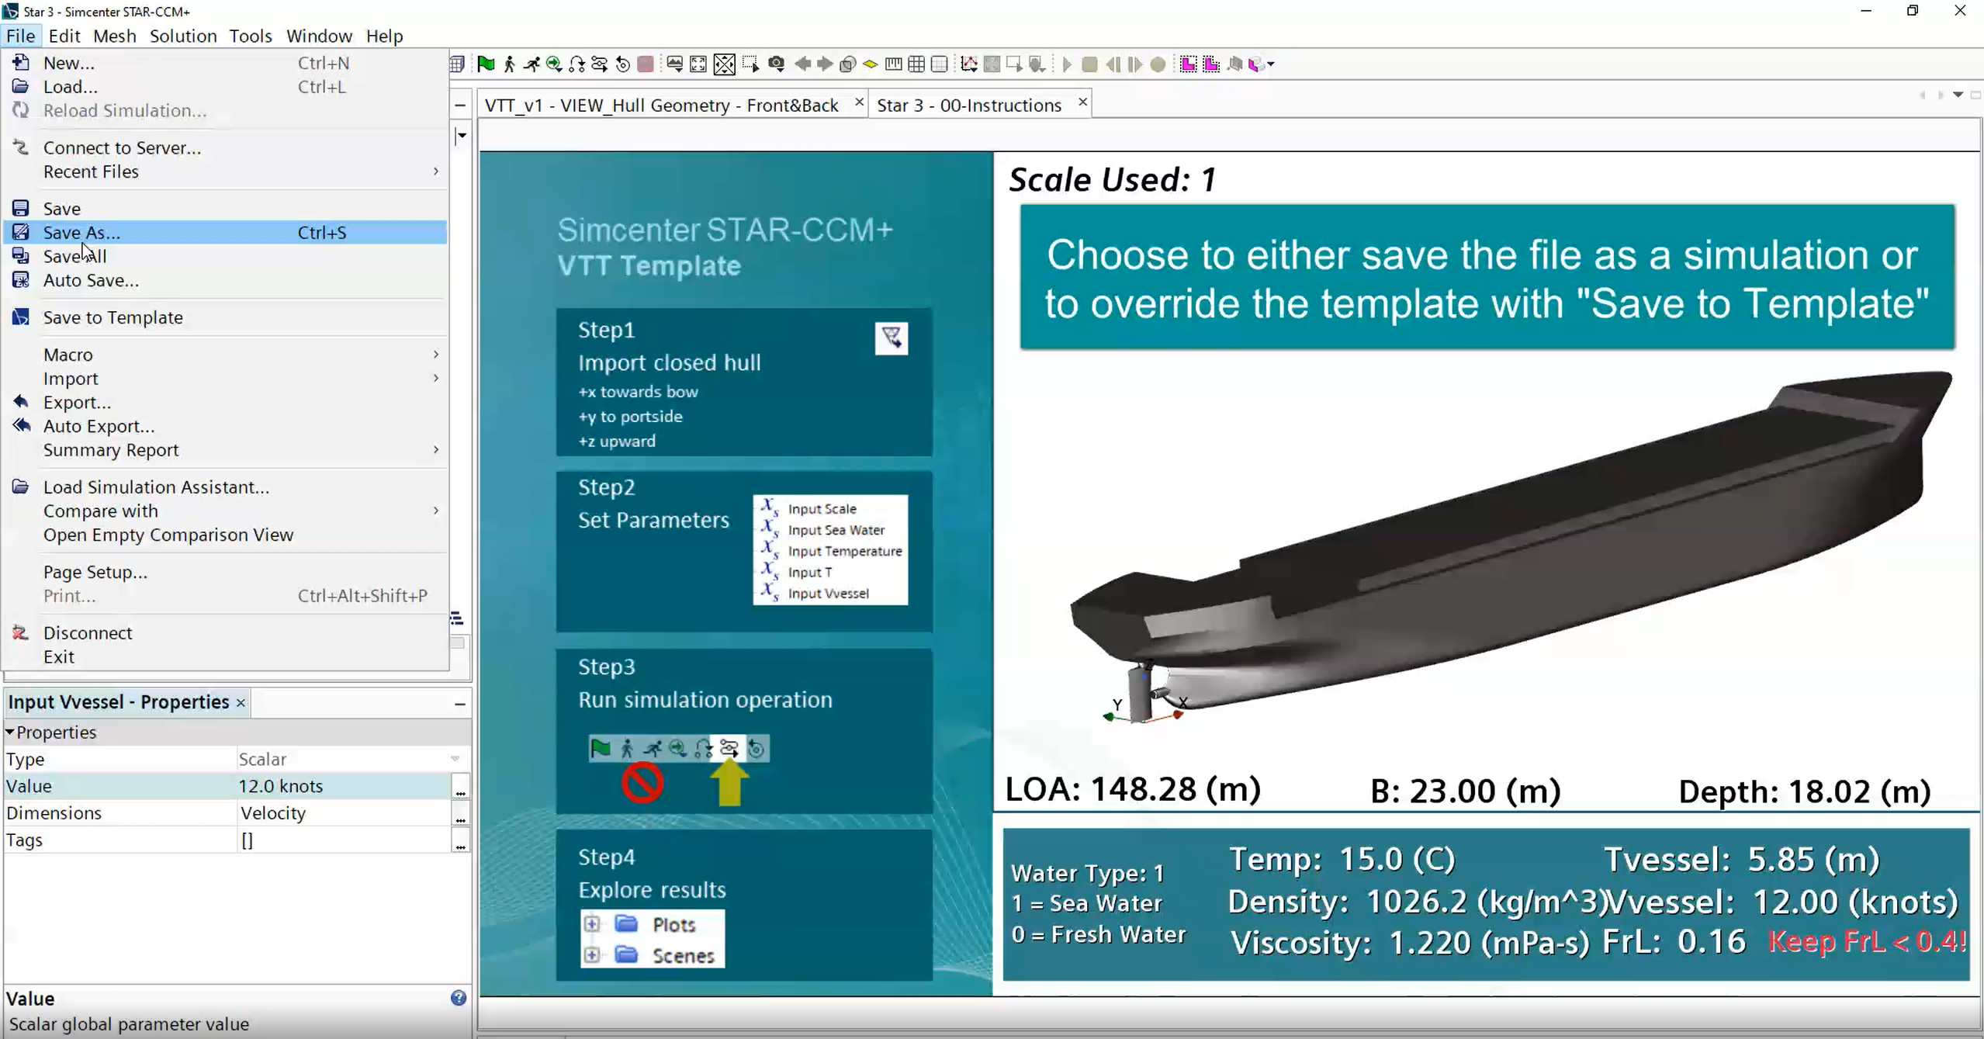Switch to VIEW_Hull Geometry Front&Back tab
Viewport: 1984px width, 1039px height.
pyautogui.click(x=661, y=105)
